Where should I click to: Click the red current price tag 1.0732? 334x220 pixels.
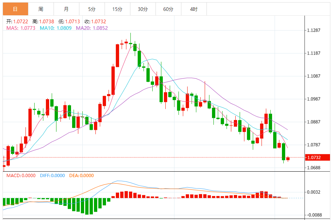point(318,157)
